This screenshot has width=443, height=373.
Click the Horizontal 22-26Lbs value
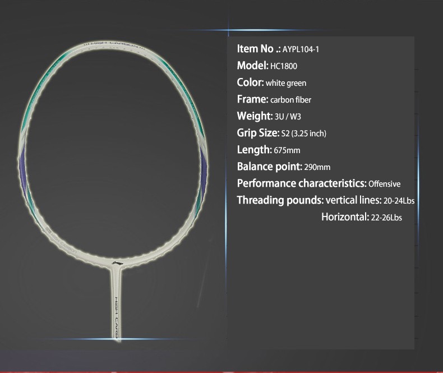tap(386, 218)
